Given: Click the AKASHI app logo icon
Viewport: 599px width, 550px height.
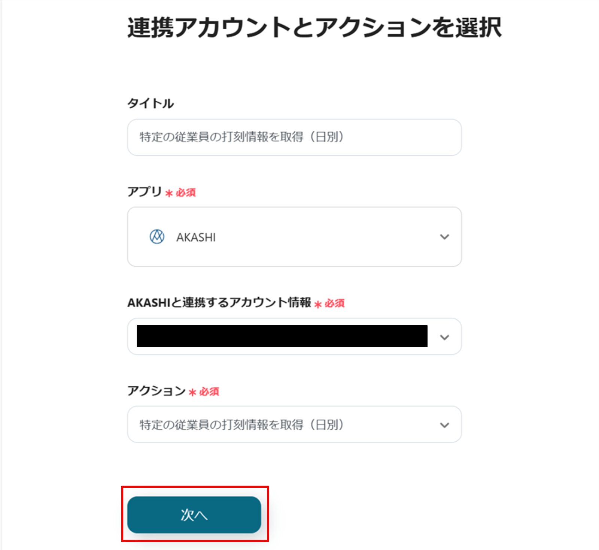Looking at the screenshot, I should click(x=157, y=237).
